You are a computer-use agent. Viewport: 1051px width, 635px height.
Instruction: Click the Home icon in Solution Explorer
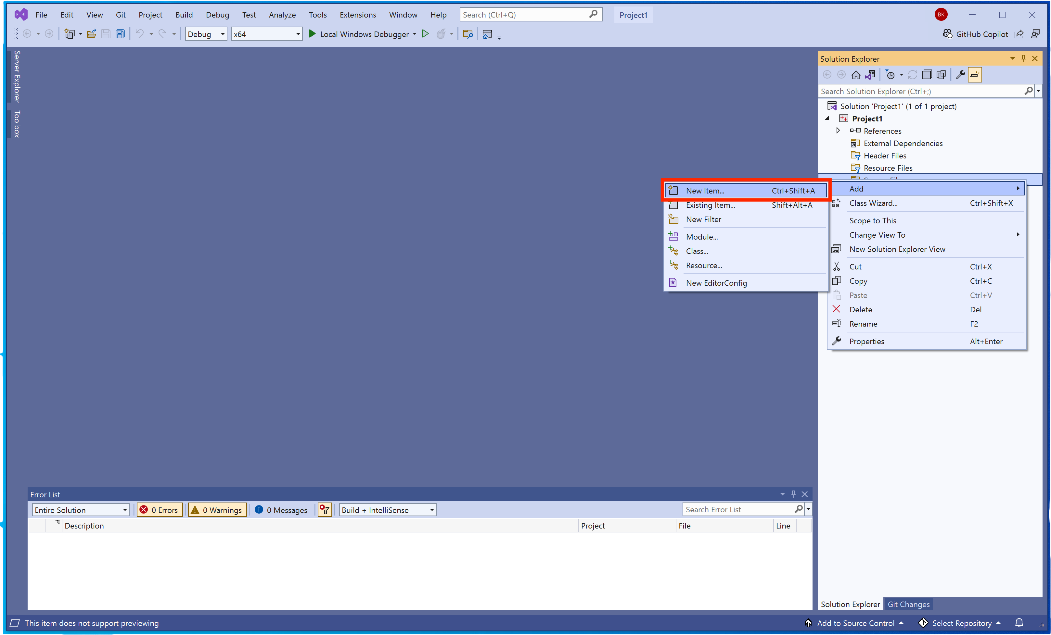pyautogui.click(x=856, y=75)
